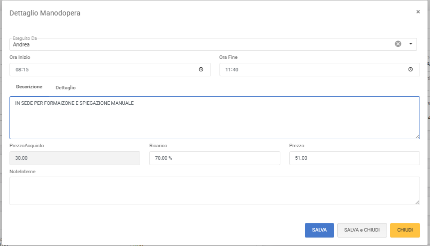
Task: Close the Dettaglio Manodopera dialog with X
Action: point(418,12)
